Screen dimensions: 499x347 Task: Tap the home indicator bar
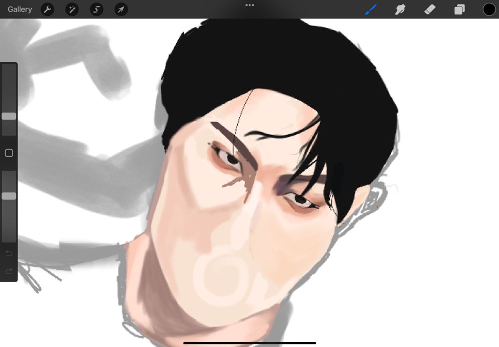[250, 343]
